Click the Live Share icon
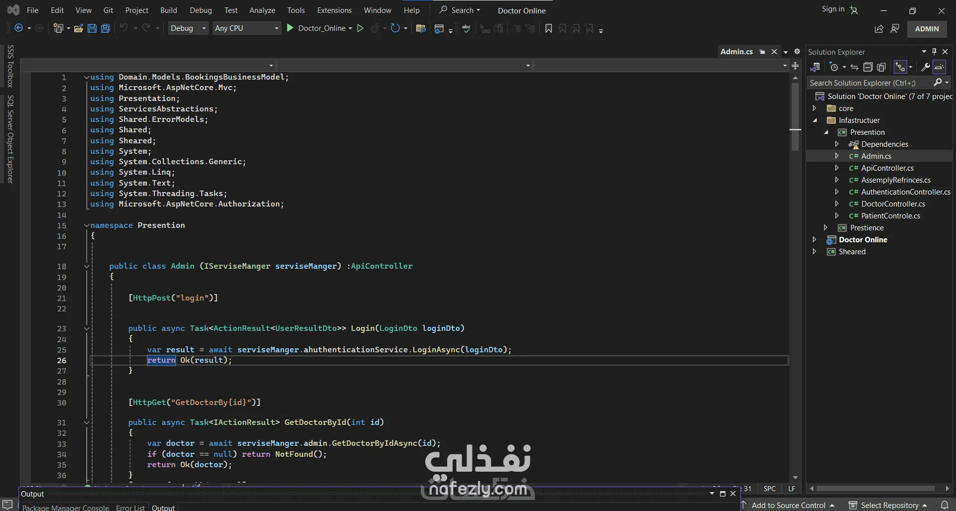 pos(879,28)
